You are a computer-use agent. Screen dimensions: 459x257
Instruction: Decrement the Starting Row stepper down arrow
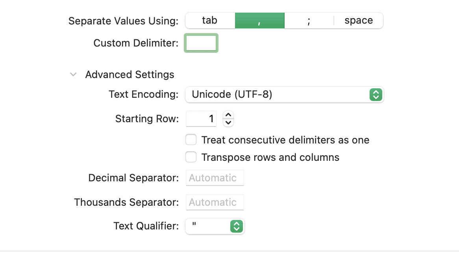click(228, 123)
